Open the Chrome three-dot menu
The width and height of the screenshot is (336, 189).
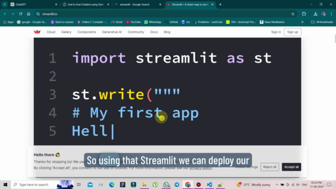331,14
